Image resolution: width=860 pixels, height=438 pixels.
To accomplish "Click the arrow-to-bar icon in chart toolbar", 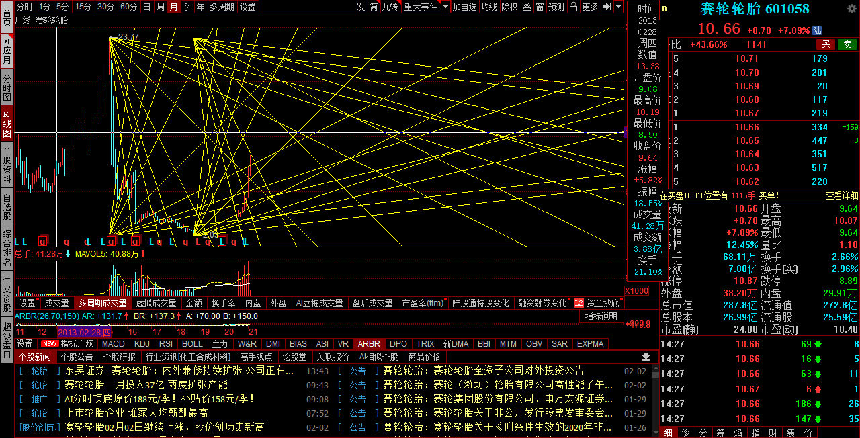I will pos(607,7).
